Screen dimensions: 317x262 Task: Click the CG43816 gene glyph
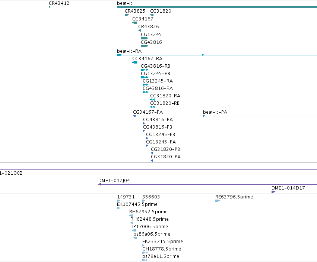[145, 46]
